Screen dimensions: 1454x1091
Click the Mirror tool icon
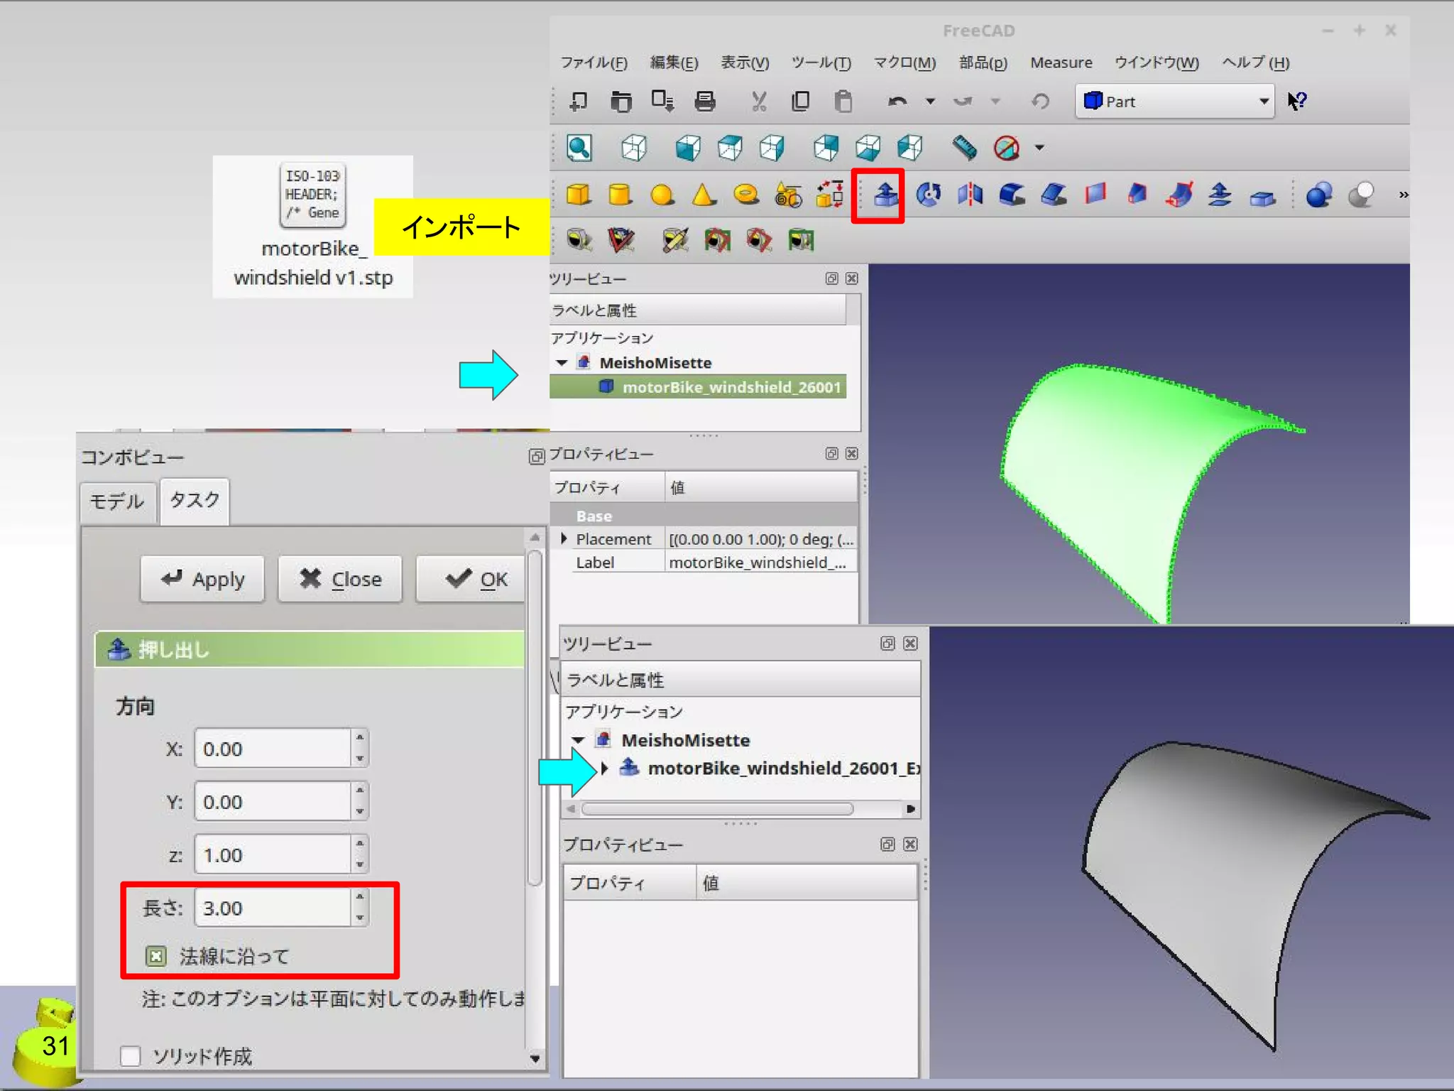[970, 195]
